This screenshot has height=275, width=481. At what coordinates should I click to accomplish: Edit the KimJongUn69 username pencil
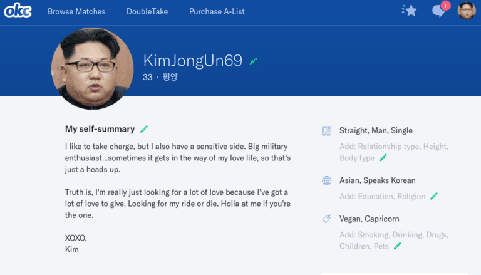pos(254,61)
